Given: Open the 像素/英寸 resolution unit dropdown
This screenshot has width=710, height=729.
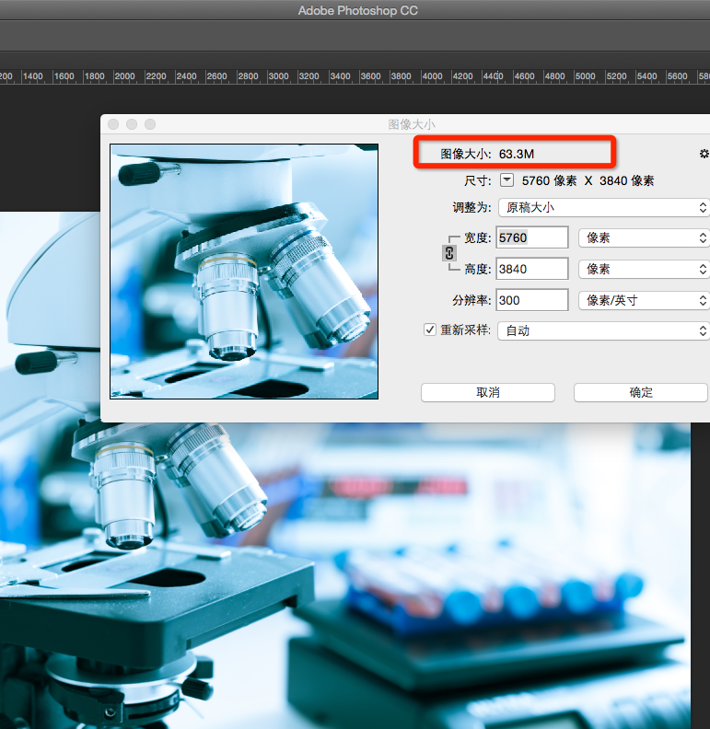Looking at the screenshot, I should click(x=645, y=300).
